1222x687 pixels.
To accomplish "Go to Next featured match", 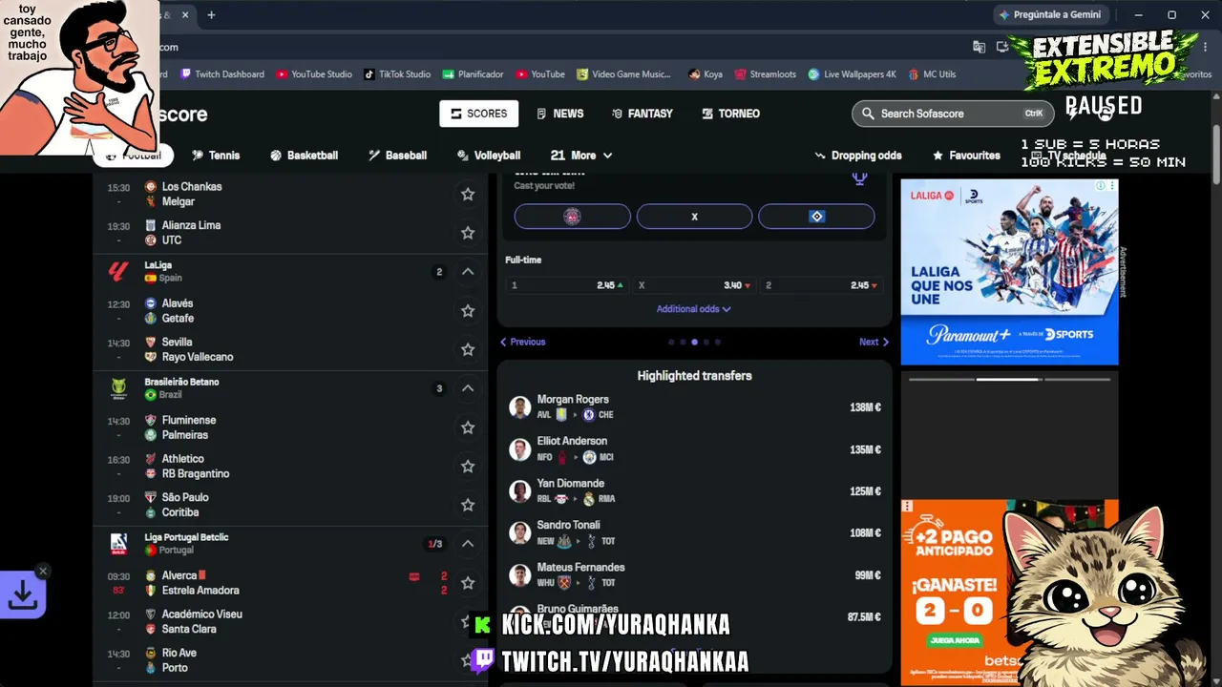I will [x=874, y=342].
